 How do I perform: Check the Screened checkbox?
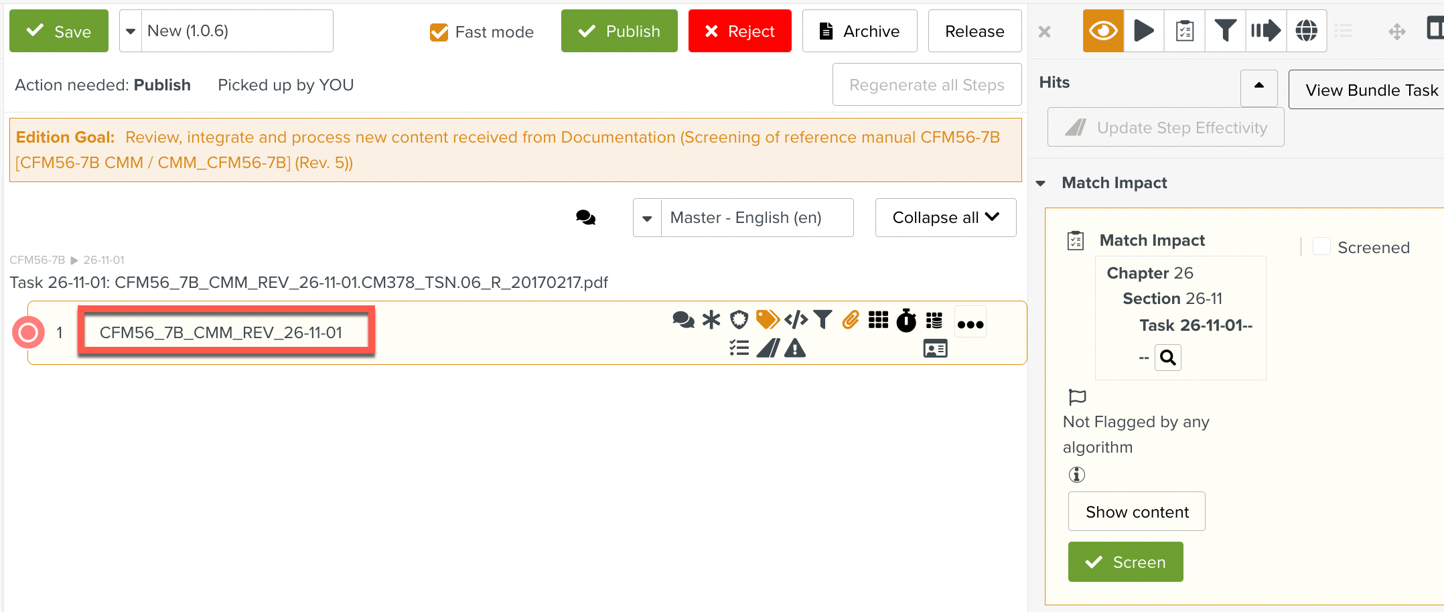click(1321, 246)
